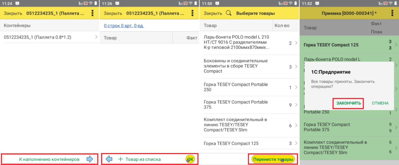
Task: Click the blue back arrow in second screen
Action: click(109, 159)
